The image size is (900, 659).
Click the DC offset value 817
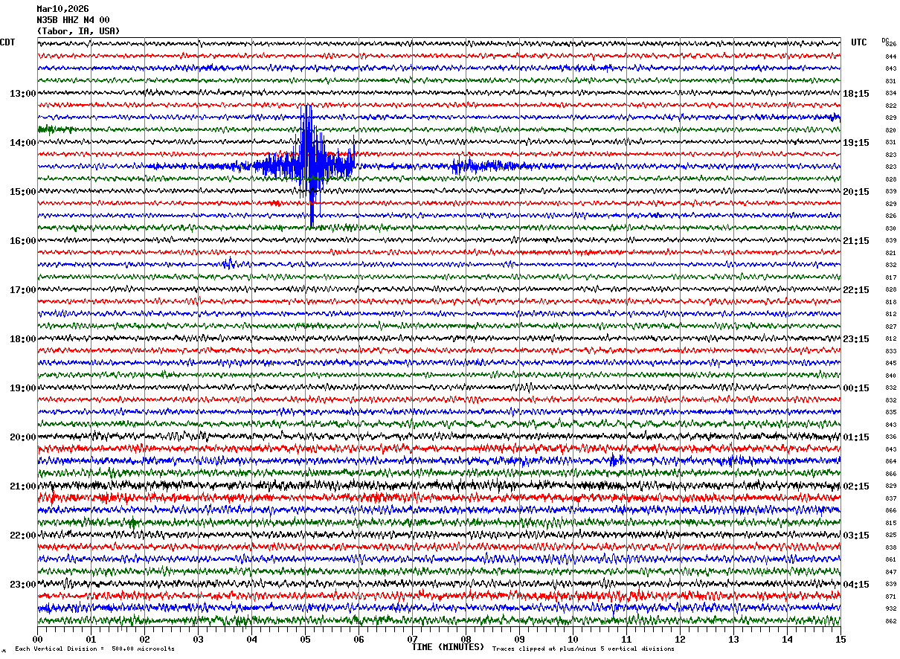890,277
